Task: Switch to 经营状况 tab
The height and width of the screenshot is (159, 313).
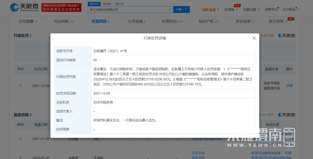Action: [x=173, y=21]
